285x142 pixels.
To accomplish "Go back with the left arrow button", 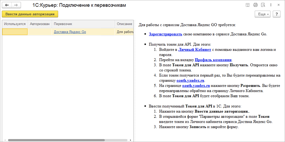I will 7,5.
